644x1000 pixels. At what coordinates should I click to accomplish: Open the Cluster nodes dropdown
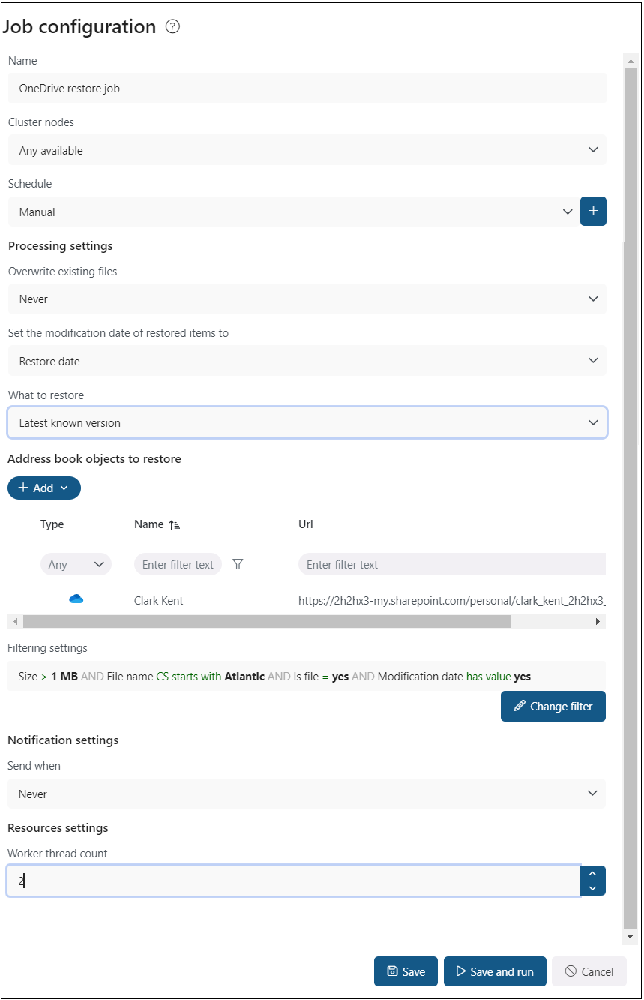pos(307,150)
